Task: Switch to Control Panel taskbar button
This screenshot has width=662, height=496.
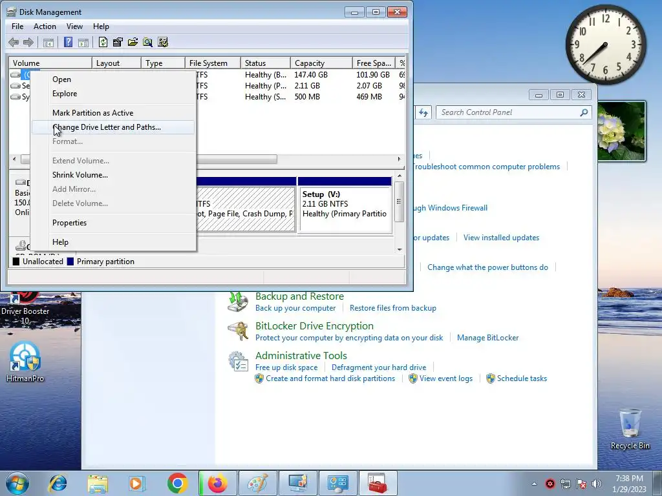Action: [337, 483]
